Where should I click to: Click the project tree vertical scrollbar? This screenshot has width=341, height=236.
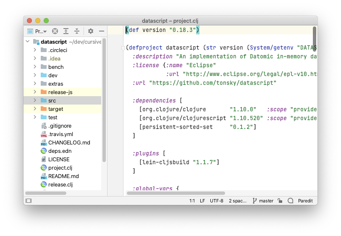click(x=104, y=100)
